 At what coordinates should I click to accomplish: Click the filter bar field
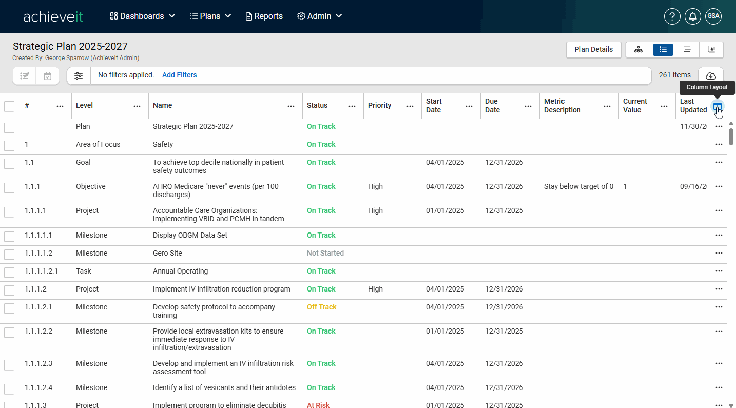tap(371, 75)
